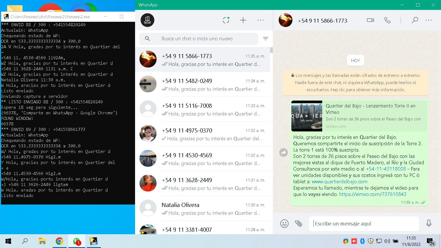This screenshot has width=441, height=248.
Task: Start a voice call in the chat header
Action: coord(388,20)
